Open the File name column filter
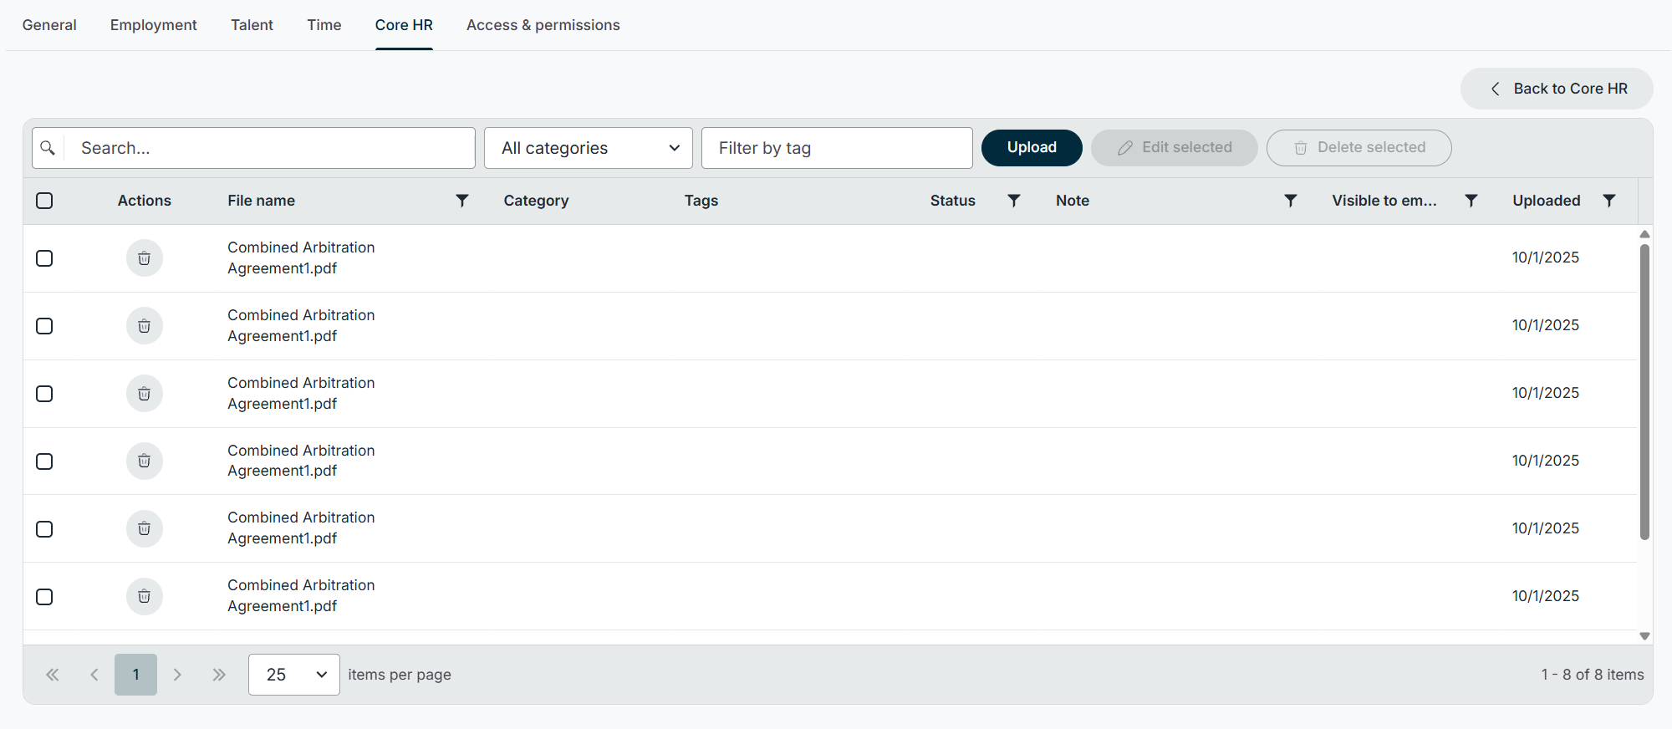1672x729 pixels. click(x=461, y=201)
